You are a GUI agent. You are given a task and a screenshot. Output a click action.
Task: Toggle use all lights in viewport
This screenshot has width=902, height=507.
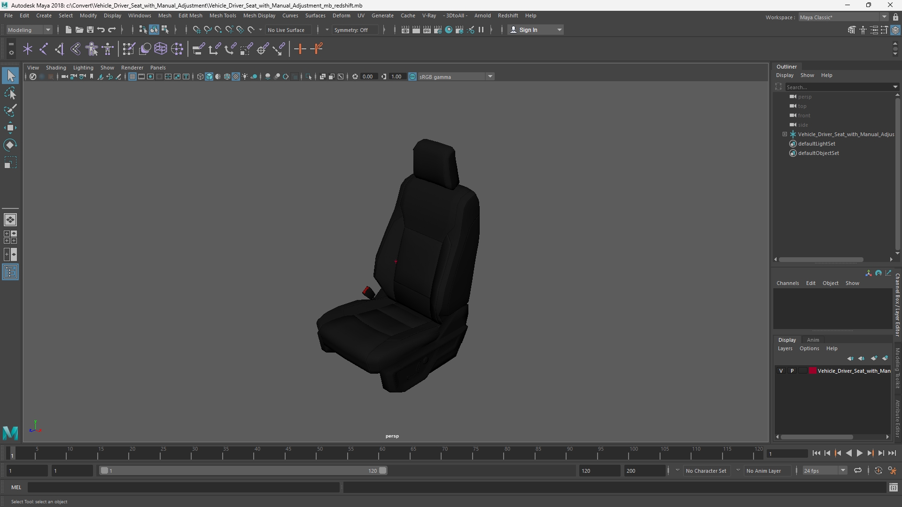[245, 77]
